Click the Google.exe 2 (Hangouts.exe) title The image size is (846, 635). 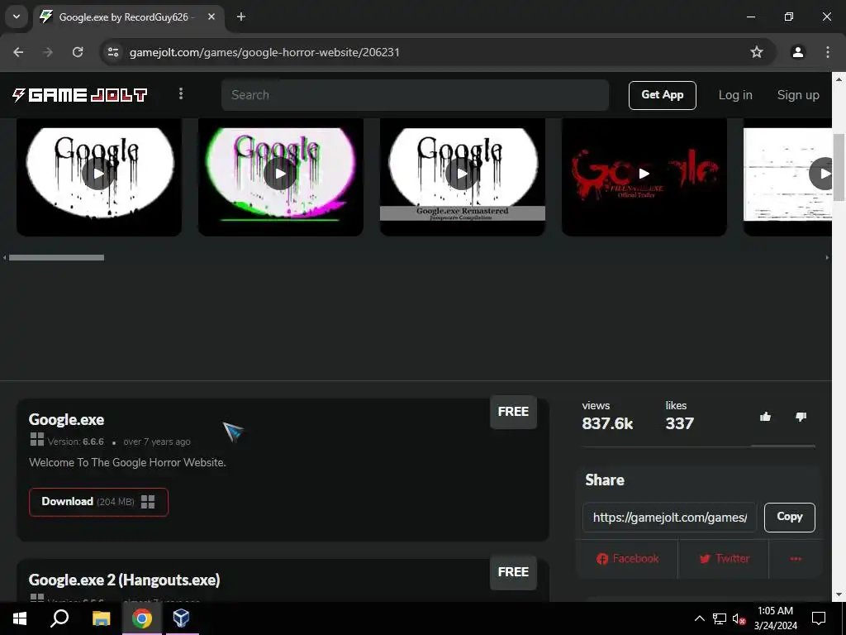point(124,580)
